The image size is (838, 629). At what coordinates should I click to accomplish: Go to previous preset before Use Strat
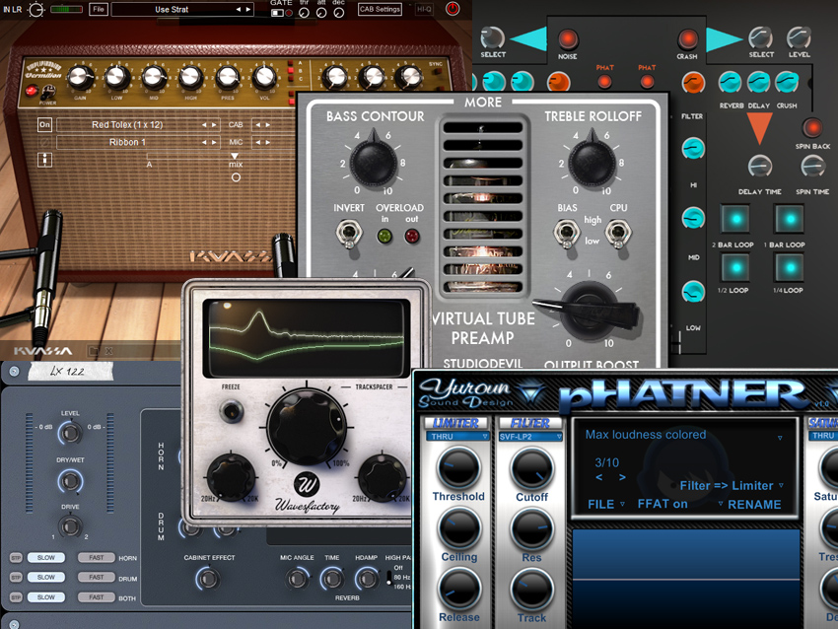click(x=239, y=9)
